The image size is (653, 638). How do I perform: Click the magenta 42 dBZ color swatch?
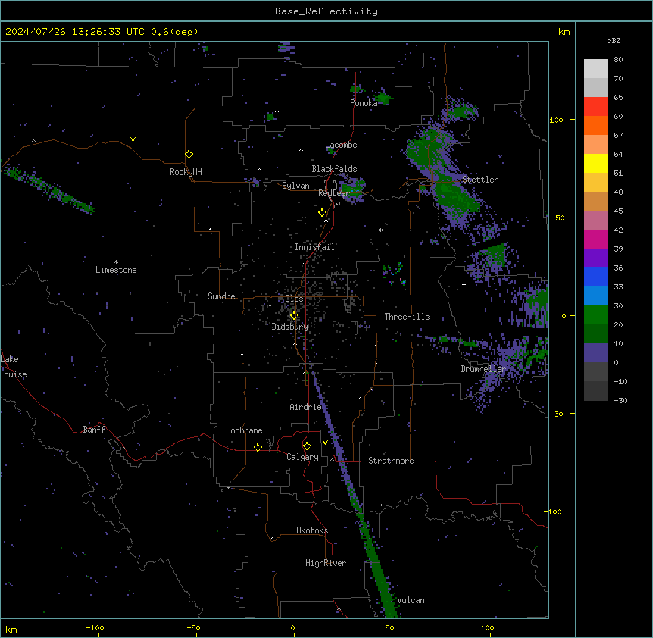coord(595,239)
